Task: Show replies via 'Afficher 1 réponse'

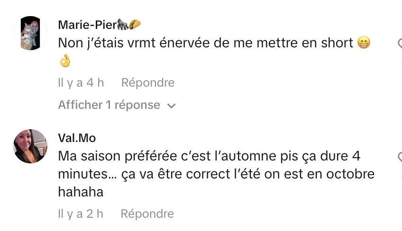Action: click(x=109, y=105)
